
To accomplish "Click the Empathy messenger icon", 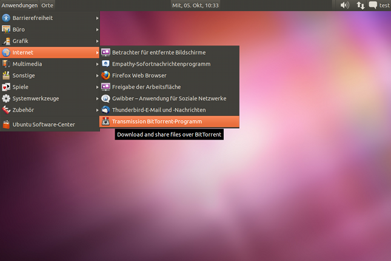I will [x=105, y=64].
